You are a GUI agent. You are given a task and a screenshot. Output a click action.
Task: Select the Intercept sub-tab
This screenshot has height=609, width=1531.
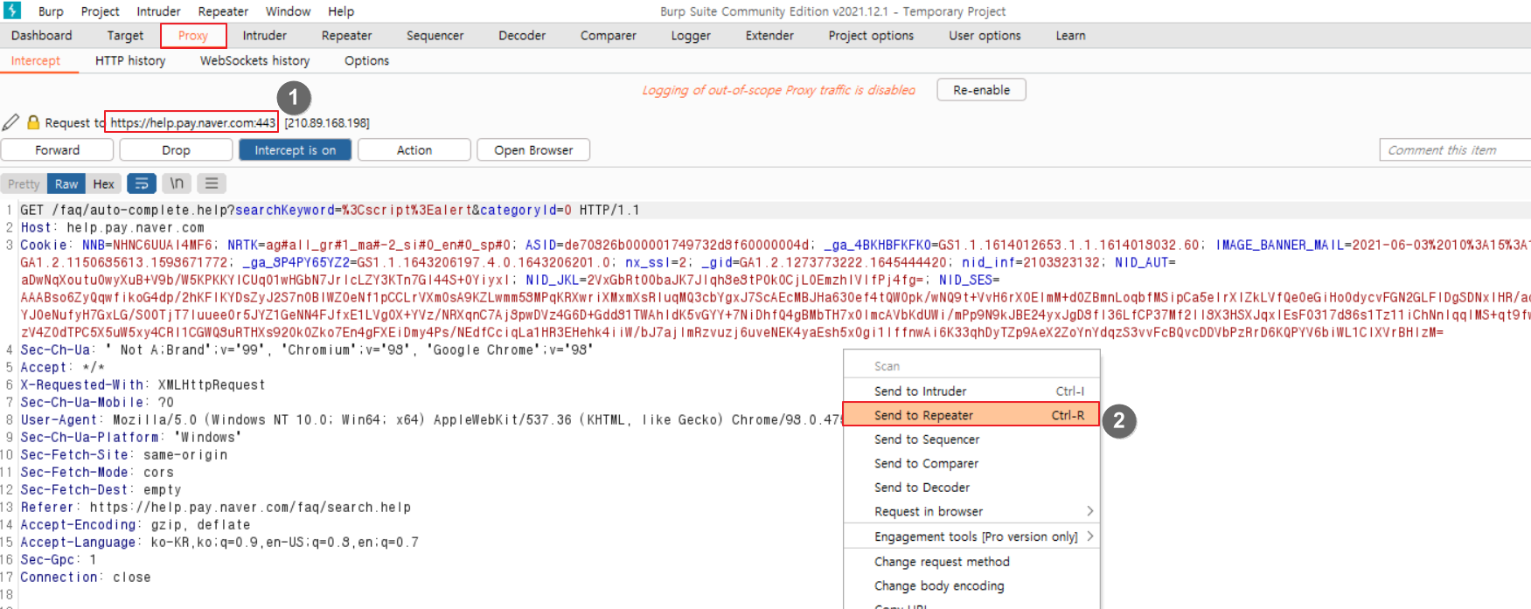tap(36, 61)
